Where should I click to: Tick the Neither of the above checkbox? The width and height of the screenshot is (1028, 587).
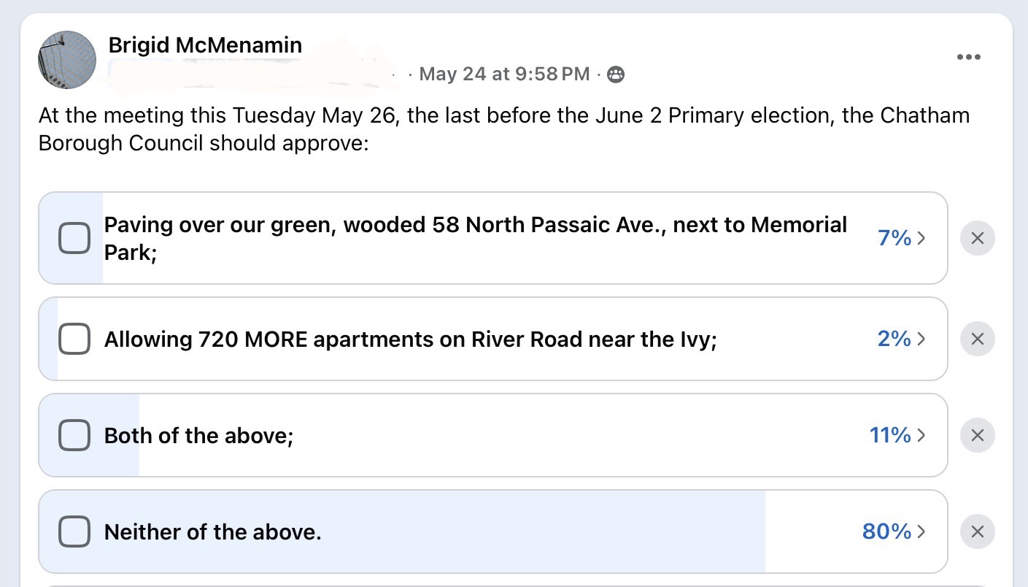(74, 532)
